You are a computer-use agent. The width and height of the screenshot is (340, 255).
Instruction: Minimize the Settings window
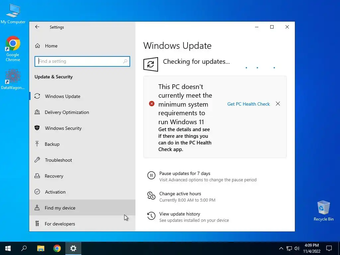coord(257,27)
